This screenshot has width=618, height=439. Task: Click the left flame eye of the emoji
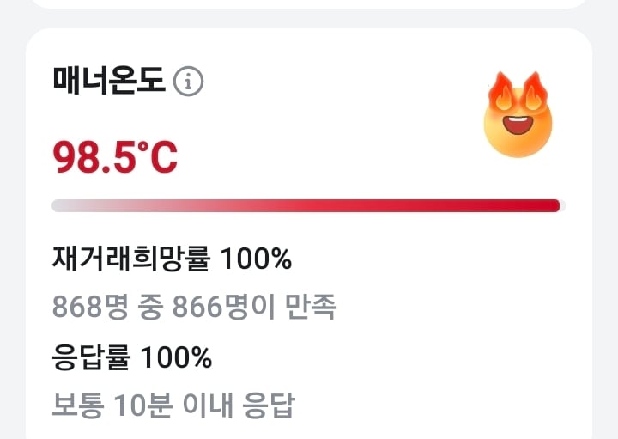click(x=502, y=93)
